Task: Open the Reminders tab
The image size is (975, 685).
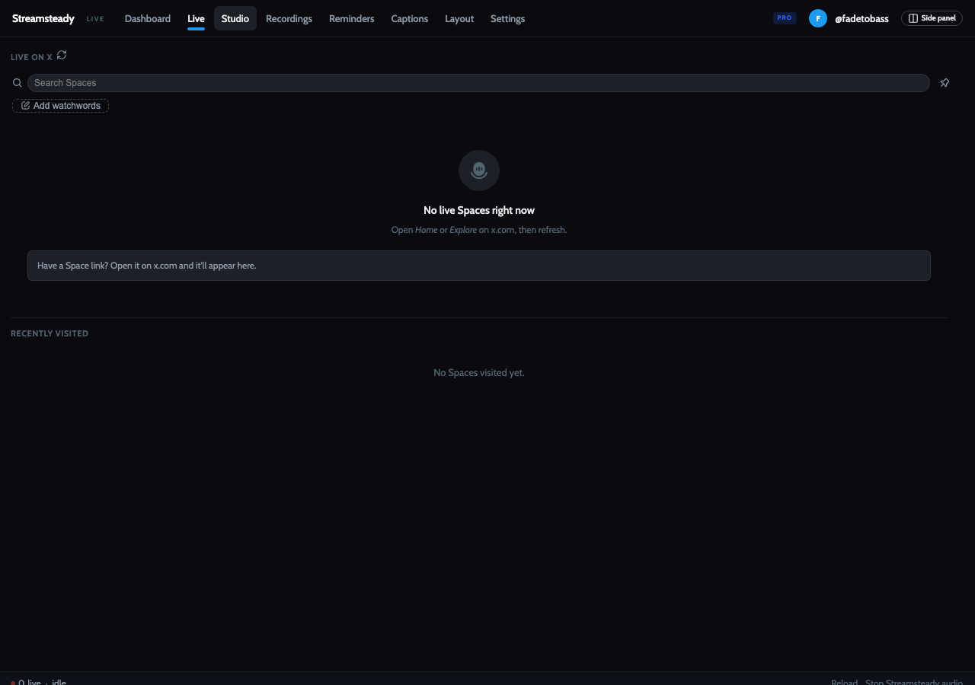Action: point(351,18)
